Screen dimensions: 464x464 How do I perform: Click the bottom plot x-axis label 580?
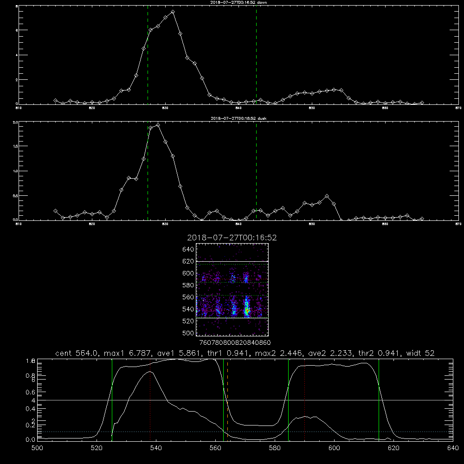(x=275, y=448)
